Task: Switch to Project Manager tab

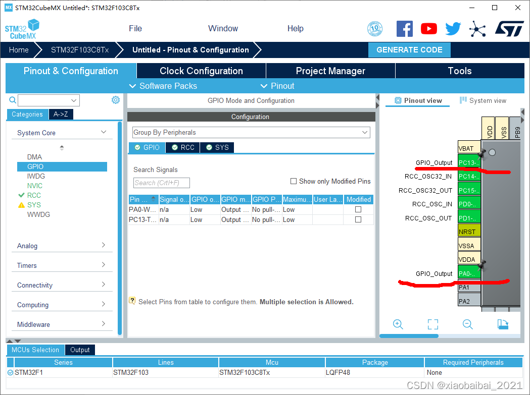Action: click(x=330, y=71)
